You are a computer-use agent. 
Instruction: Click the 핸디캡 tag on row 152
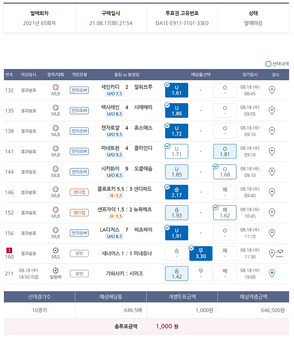pyautogui.click(x=79, y=213)
